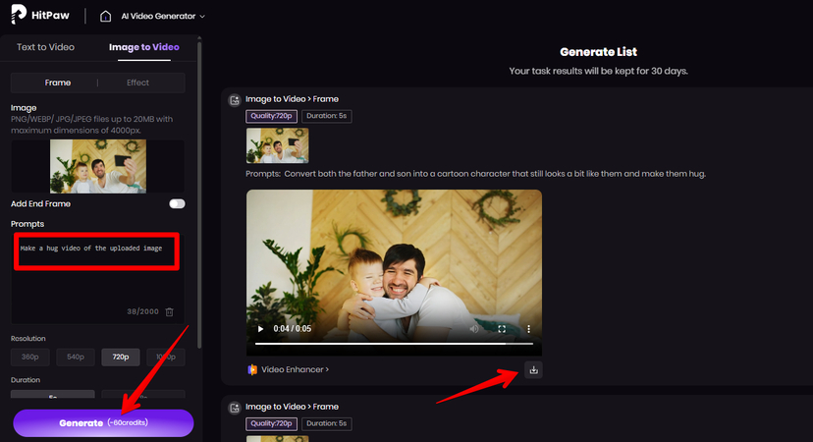Viewport: 813px width, 442px height.
Task: Delete prompt text with trash icon
Action: tap(170, 311)
